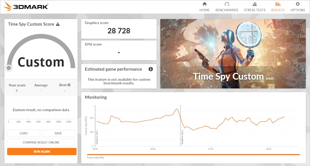Click the info icon beside Best
This screenshot has width=310, height=166.
click(x=69, y=85)
